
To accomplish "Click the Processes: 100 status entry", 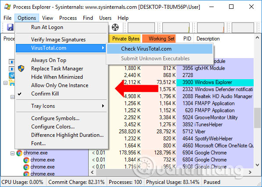I will pyautogui.click(x=126, y=182).
